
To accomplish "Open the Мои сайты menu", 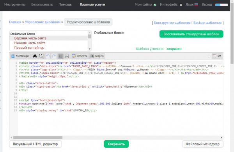I will (x=143, y=5).
